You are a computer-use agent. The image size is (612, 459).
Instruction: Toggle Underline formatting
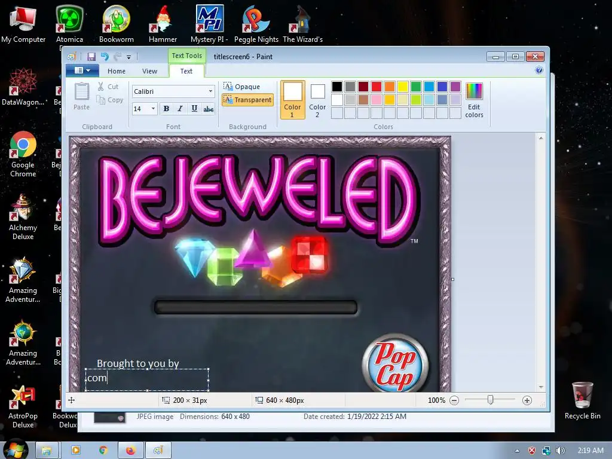coord(194,109)
